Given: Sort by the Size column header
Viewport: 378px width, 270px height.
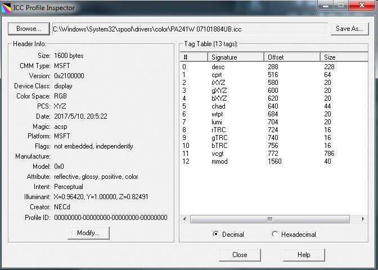Looking at the screenshot, I should pos(344,57).
